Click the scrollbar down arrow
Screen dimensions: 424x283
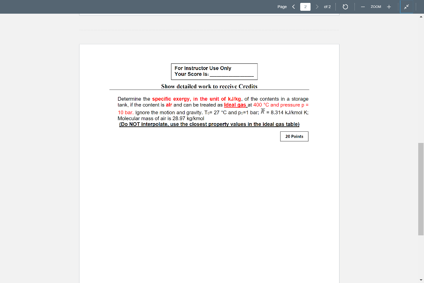coord(421,280)
